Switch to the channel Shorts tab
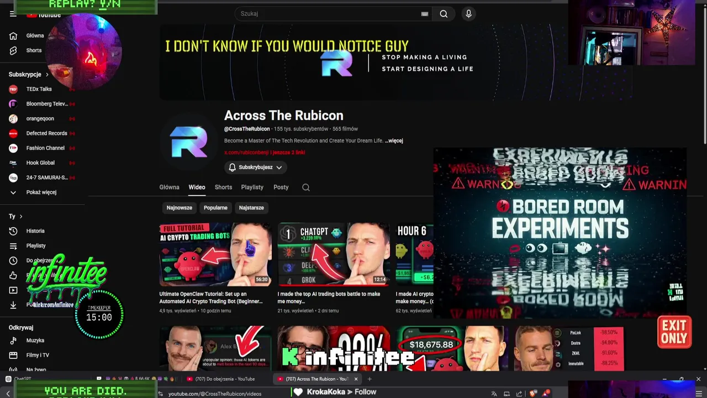The width and height of the screenshot is (707, 398). [223, 187]
